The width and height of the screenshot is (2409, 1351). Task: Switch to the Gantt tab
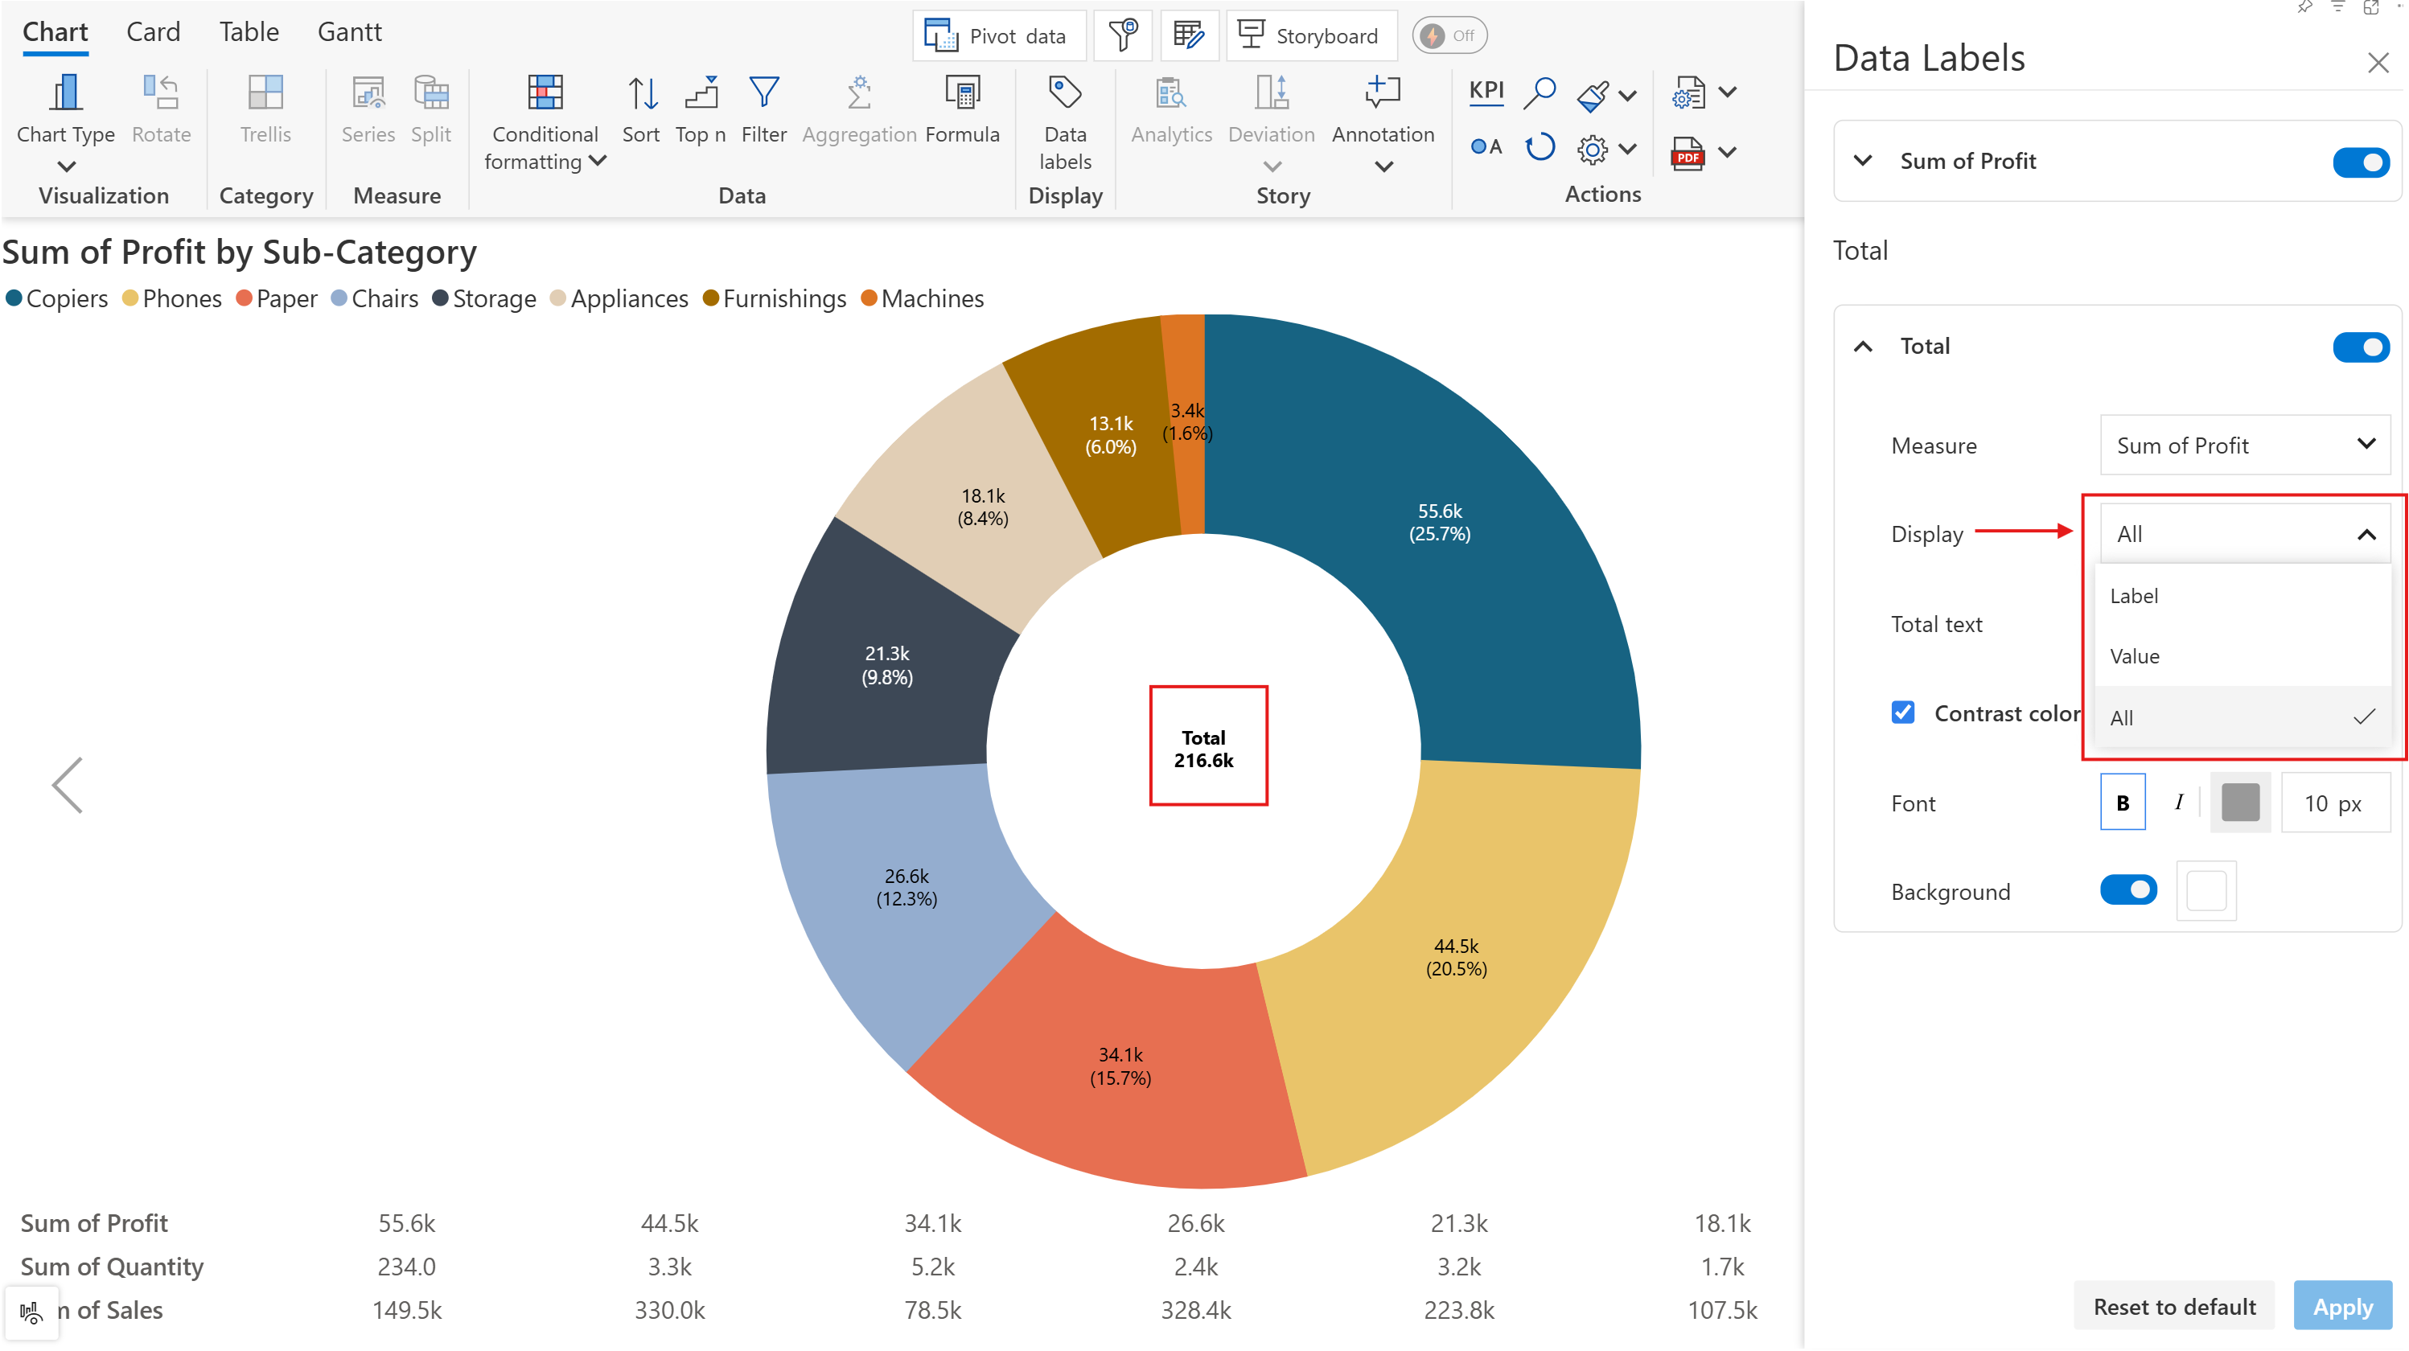(x=350, y=32)
